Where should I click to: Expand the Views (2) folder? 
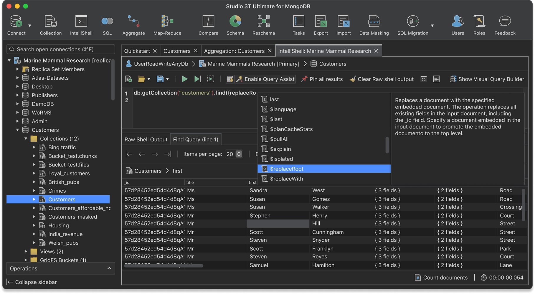pos(26,251)
